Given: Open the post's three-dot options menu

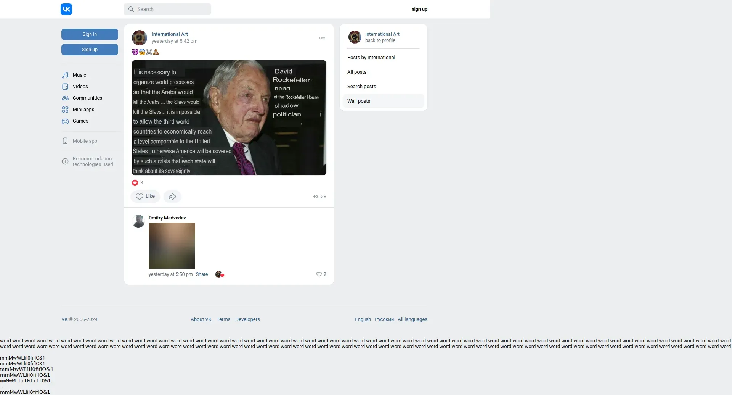Looking at the screenshot, I should [322, 38].
